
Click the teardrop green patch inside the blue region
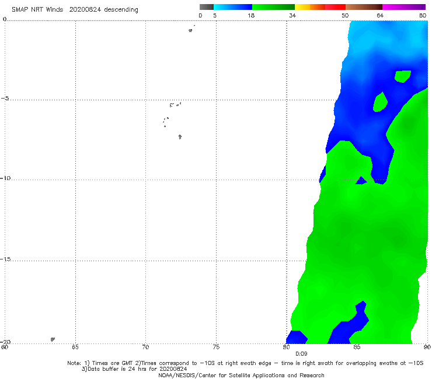380,102
